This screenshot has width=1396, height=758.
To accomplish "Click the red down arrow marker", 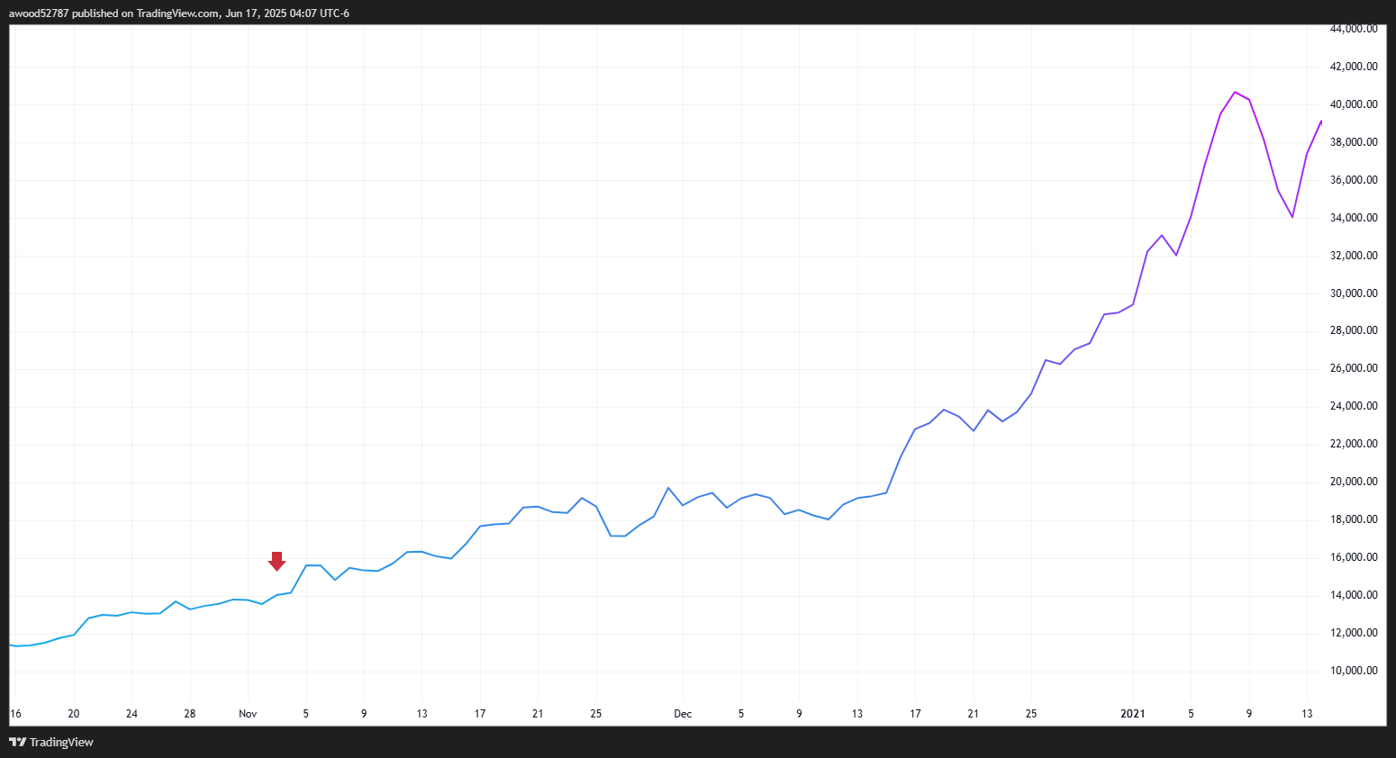I will point(276,561).
